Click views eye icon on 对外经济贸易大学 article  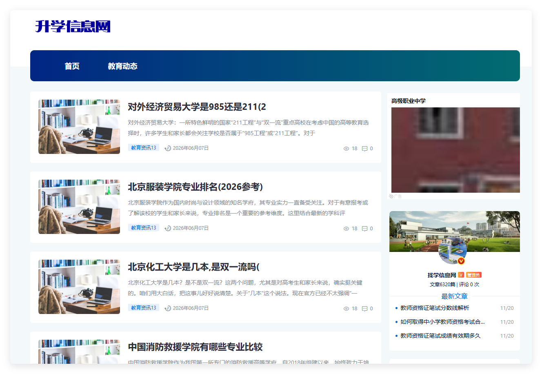(346, 149)
